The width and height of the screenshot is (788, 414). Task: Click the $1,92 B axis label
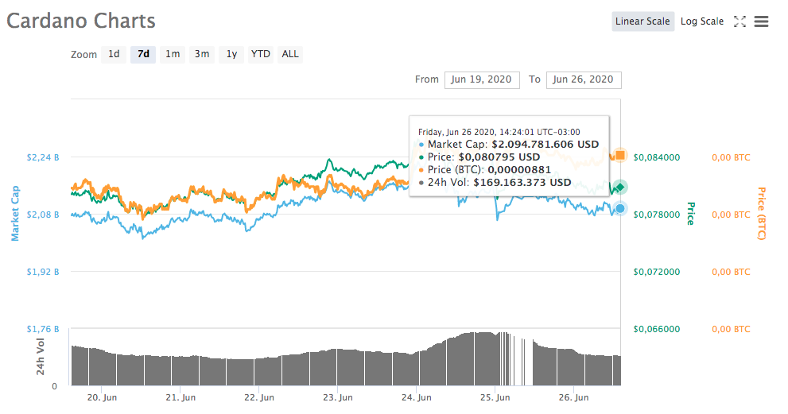point(43,272)
